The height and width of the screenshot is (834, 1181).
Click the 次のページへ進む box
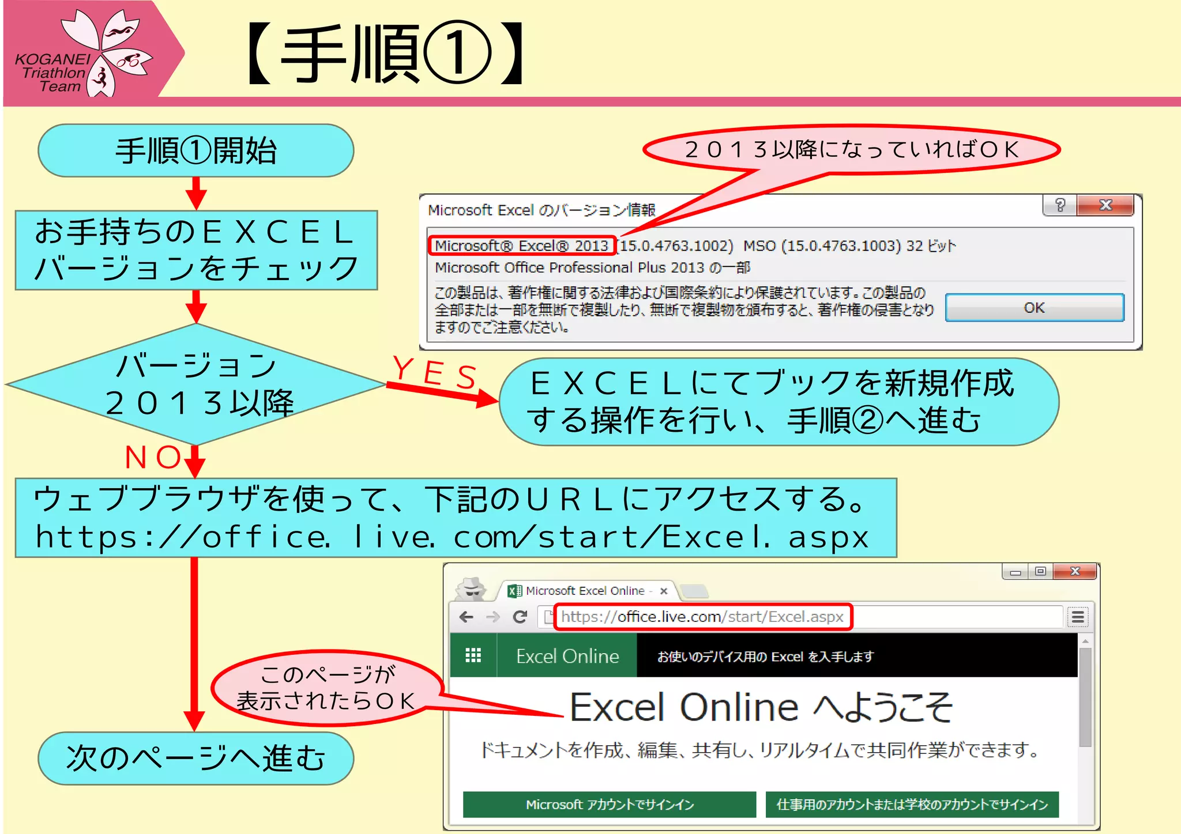(196, 758)
